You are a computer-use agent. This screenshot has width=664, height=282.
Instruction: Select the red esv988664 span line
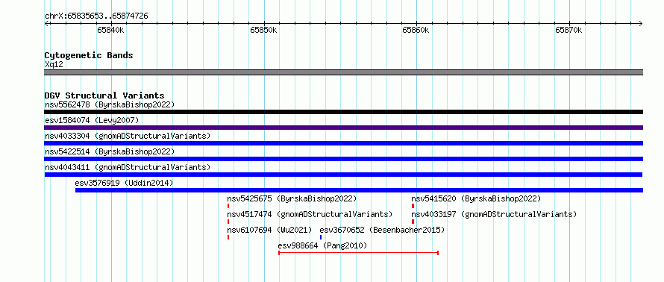[x=358, y=253]
